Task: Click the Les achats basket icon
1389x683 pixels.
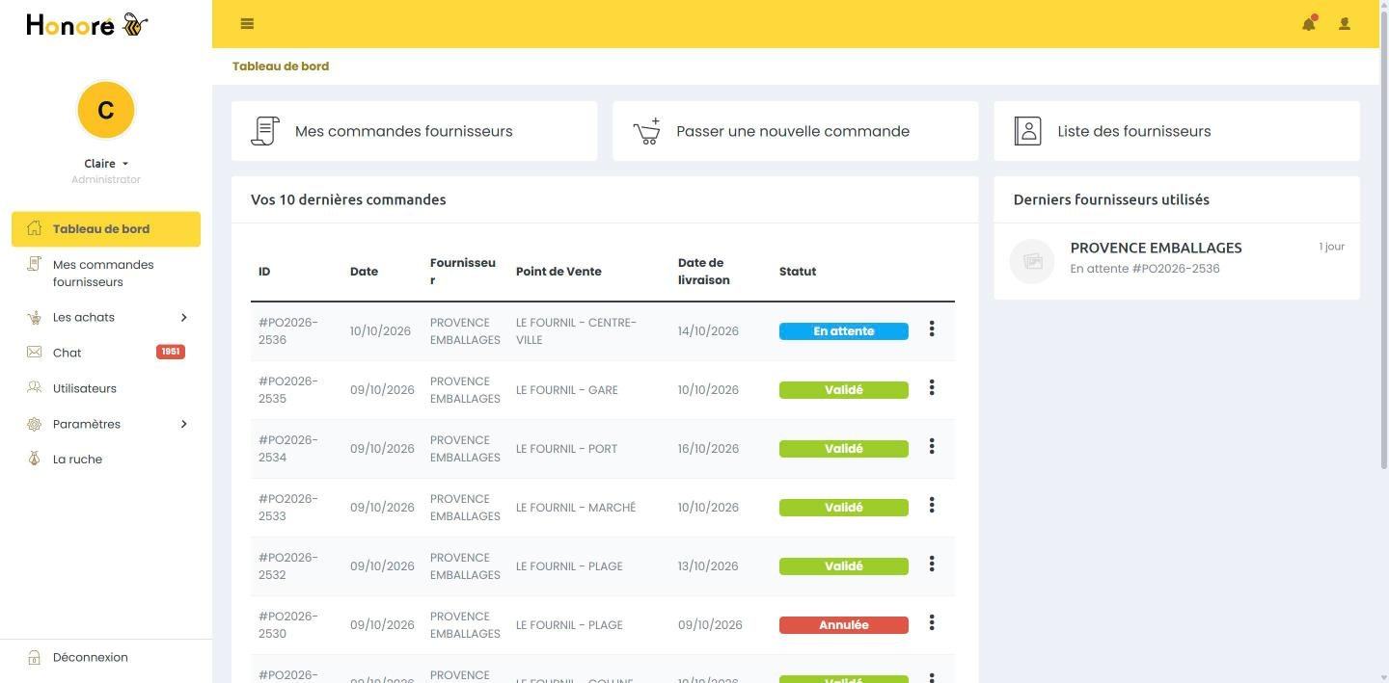Action: pos(34,317)
